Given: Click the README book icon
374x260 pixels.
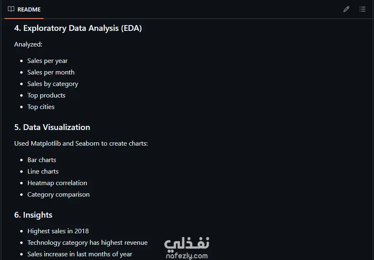Looking at the screenshot, I should pos(11,9).
